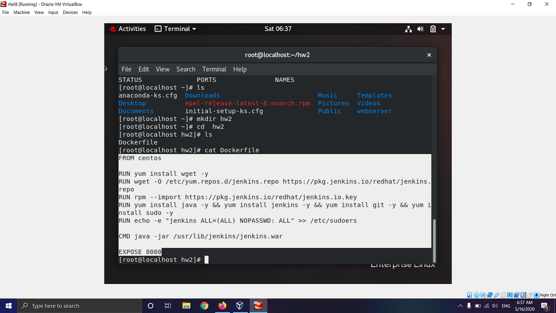556x313 pixels.
Task: Click 'RUN yum install wget -y' line
Action: [x=163, y=174]
